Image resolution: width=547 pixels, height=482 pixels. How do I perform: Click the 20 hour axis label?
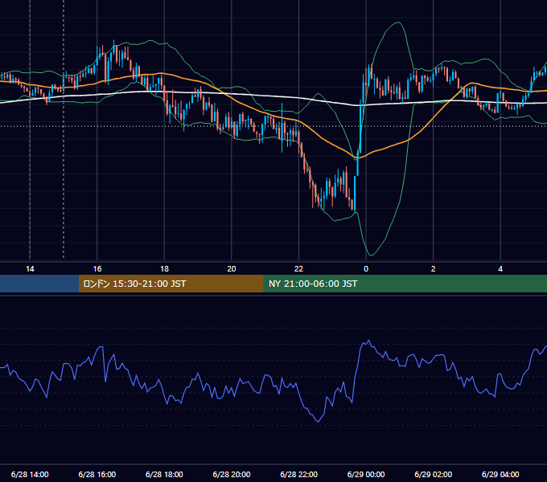click(232, 269)
